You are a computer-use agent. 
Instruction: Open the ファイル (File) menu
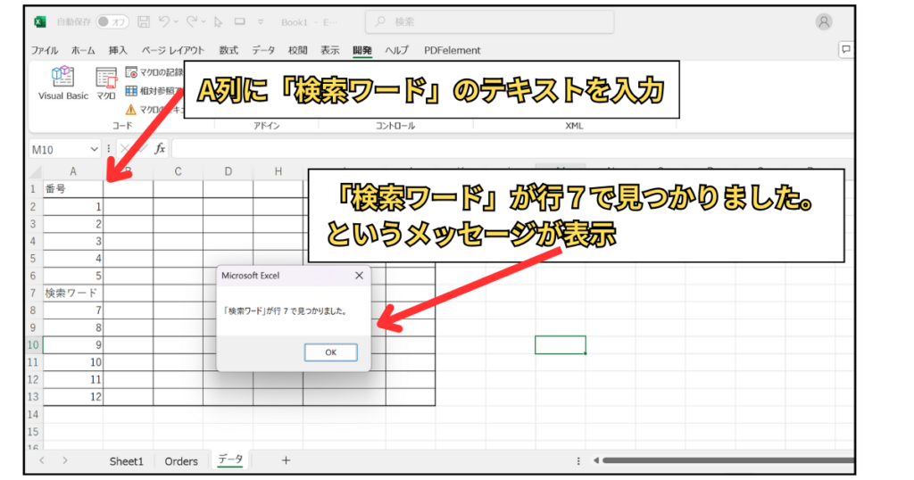point(45,50)
